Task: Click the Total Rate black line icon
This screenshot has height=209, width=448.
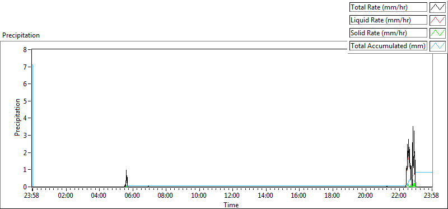Action: click(438, 7)
